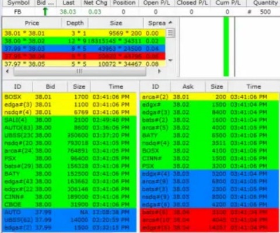This screenshot has width=280, height=233.
Task: Select the nsdq#(9) ask row with 8000
Action: click(x=209, y=197)
